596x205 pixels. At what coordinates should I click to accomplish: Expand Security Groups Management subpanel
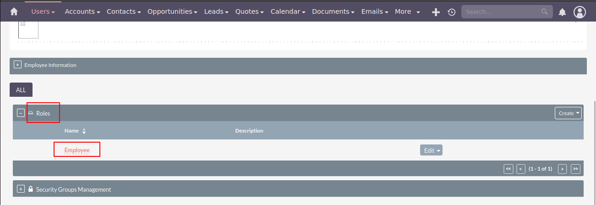[x=21, y=189]
